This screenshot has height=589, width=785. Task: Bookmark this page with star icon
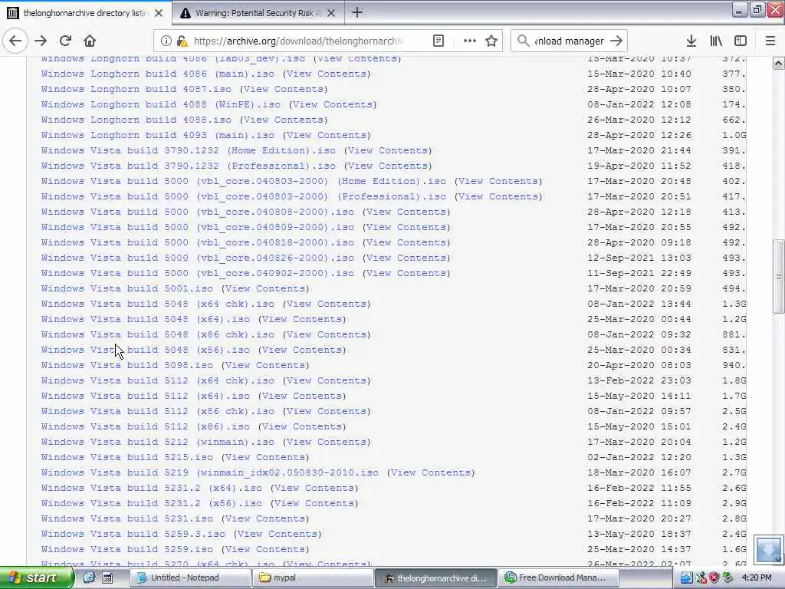coord(491,41)
